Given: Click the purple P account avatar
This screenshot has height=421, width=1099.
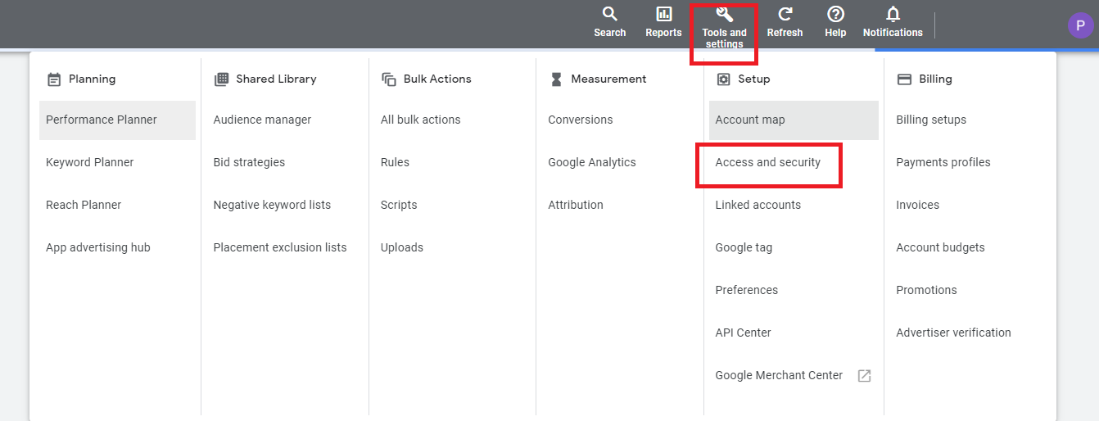Looking at the screenshot, I should click(1080, 25).
